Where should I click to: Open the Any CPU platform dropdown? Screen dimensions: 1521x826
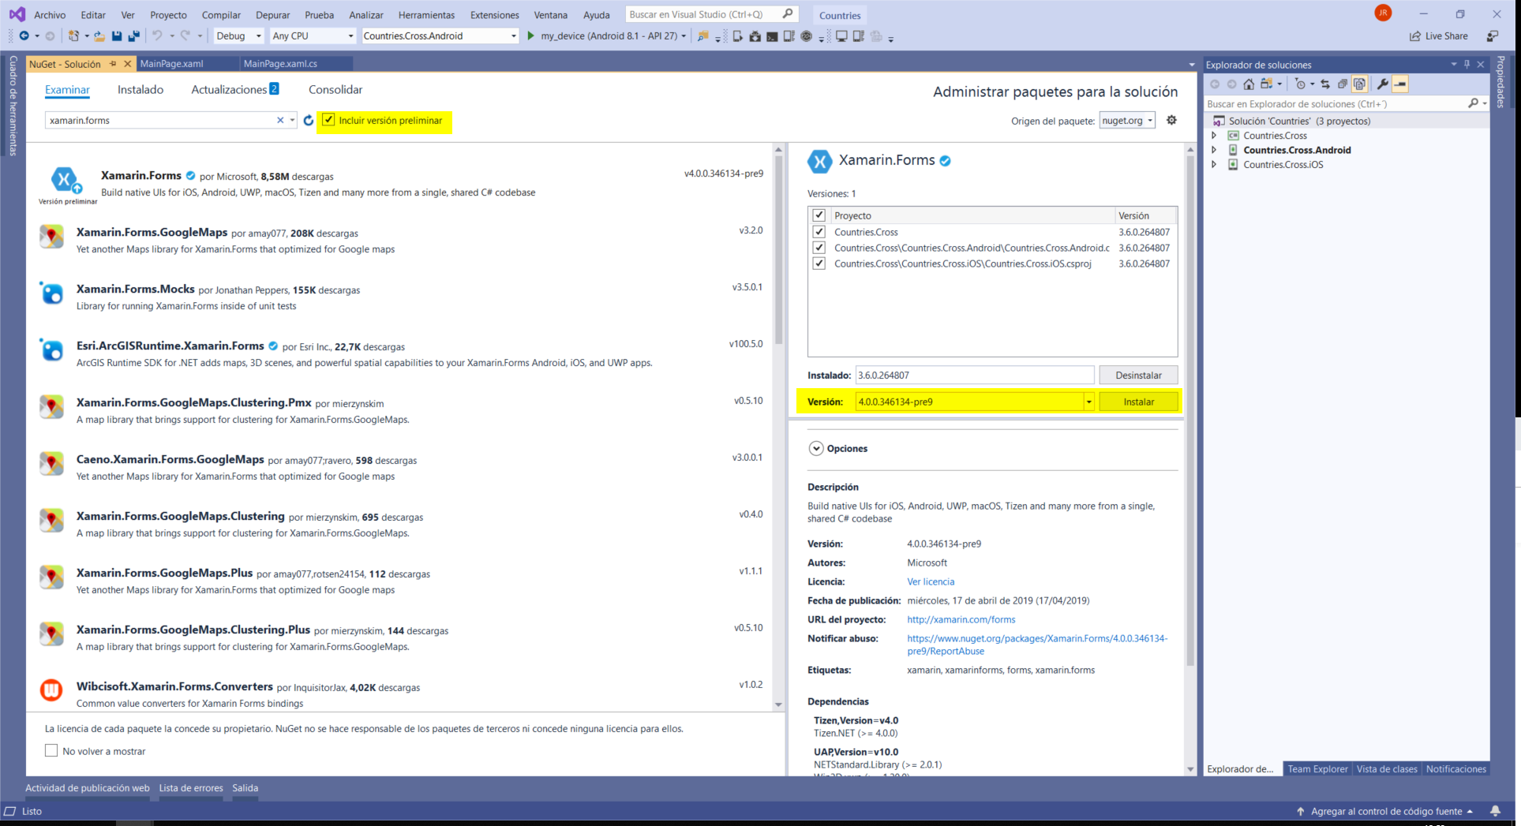pyautogui.click(x=313, y=36)
